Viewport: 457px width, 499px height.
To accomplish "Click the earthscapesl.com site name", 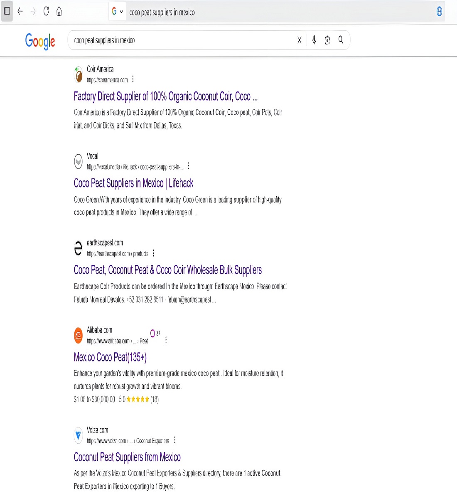I will [105, 243].
